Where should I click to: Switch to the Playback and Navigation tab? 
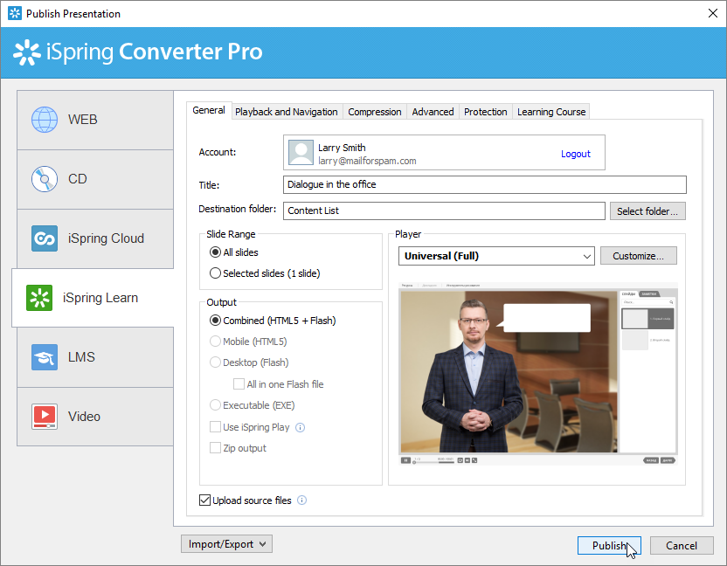pos(286,111)
